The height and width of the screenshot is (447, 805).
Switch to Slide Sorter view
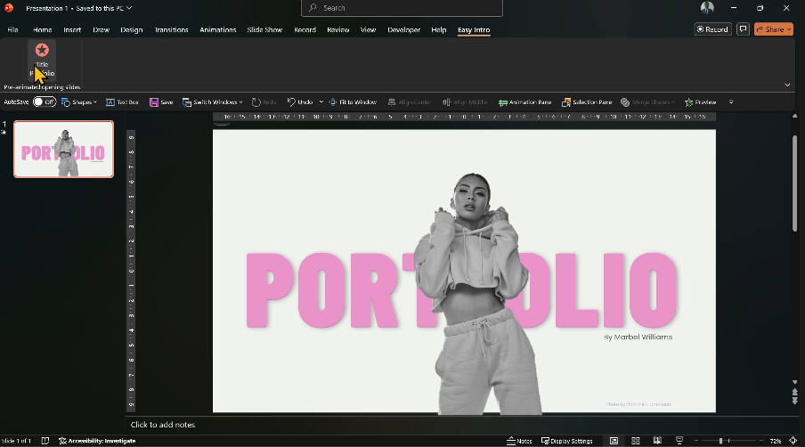[636, 441]
